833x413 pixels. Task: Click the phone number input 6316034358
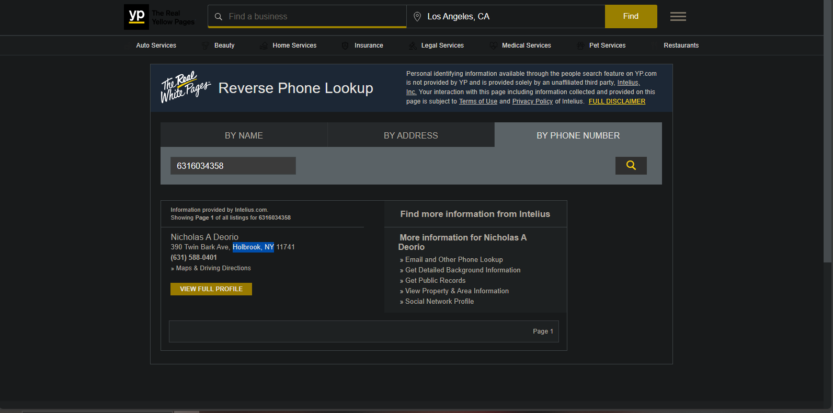pos(233,166)
